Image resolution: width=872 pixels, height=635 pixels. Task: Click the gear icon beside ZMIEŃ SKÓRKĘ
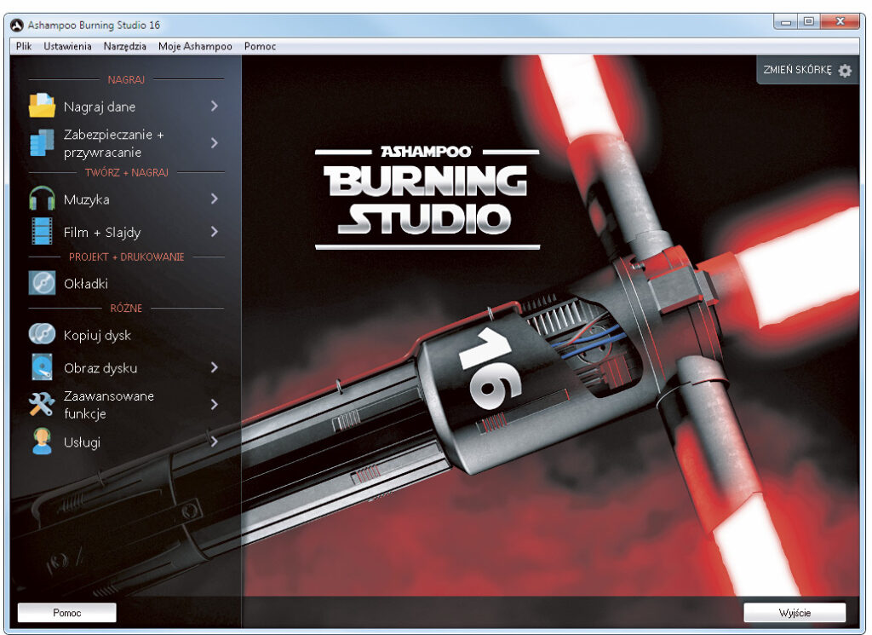pyautogui.click(x=845, y=71)
